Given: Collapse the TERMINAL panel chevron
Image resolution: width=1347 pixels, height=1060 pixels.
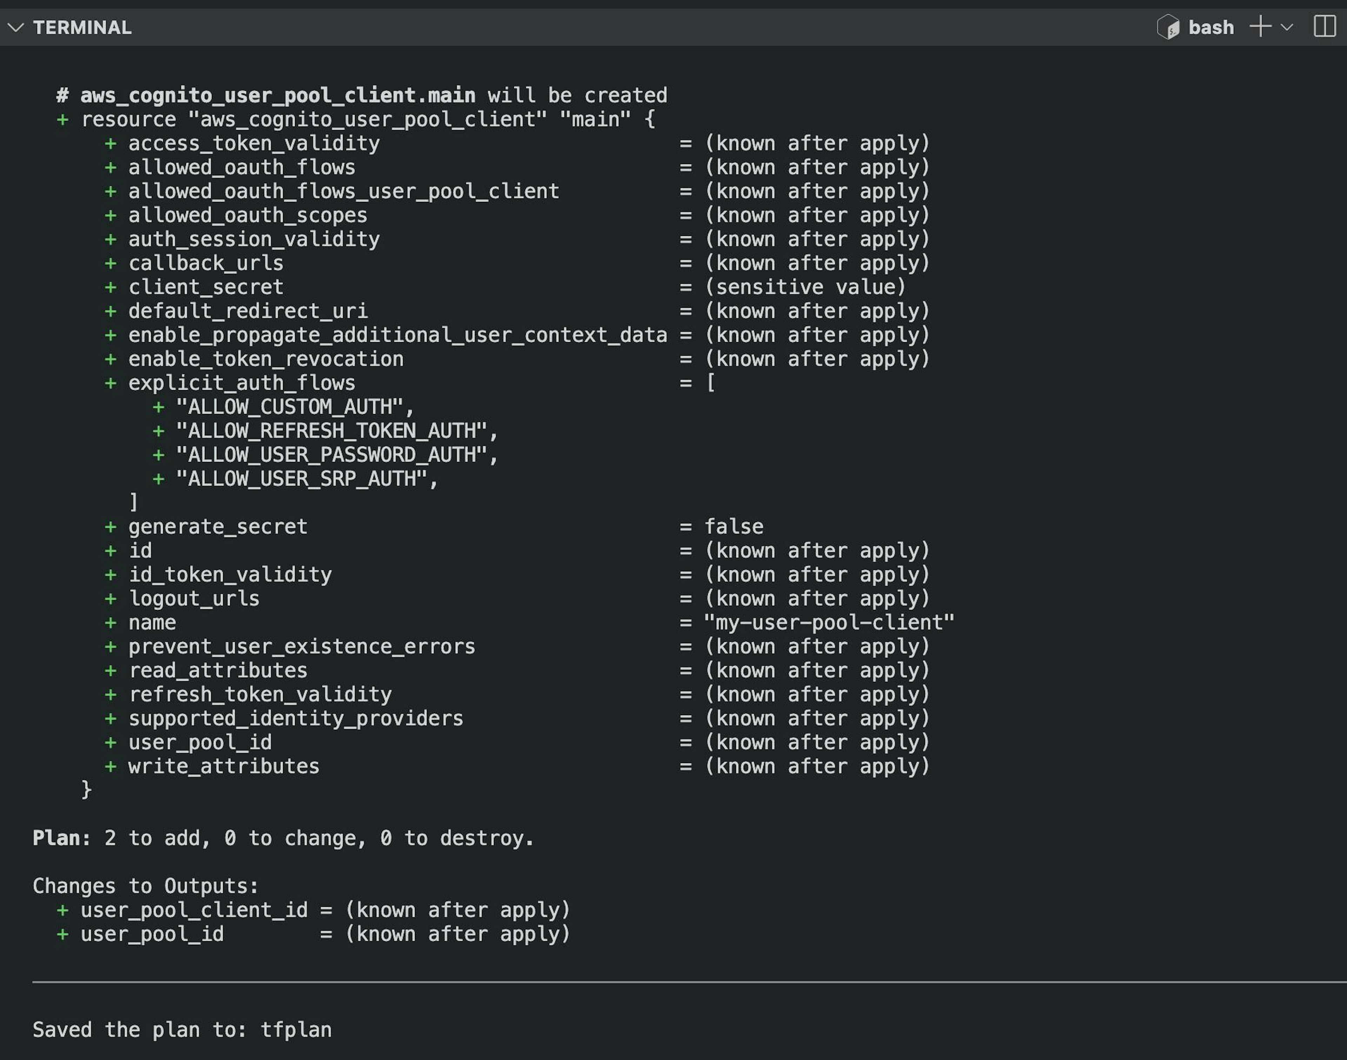Looking at the screenshot, I should tap(15, 27).
